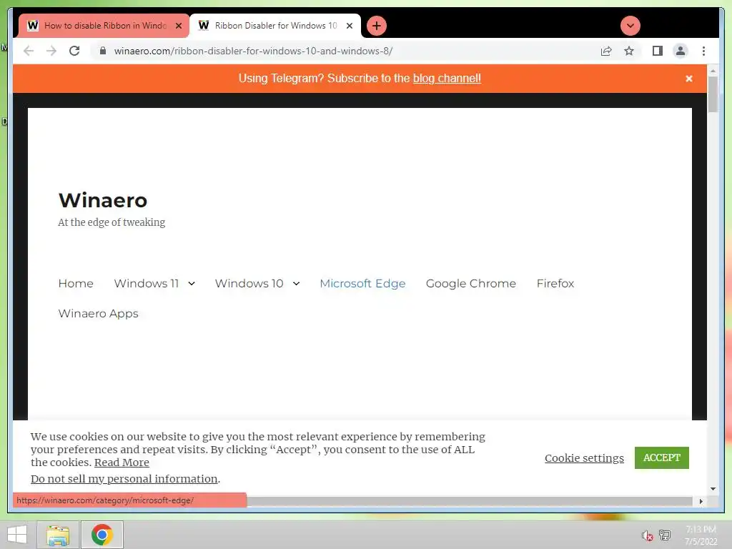Reload the current page

point(74,51)
